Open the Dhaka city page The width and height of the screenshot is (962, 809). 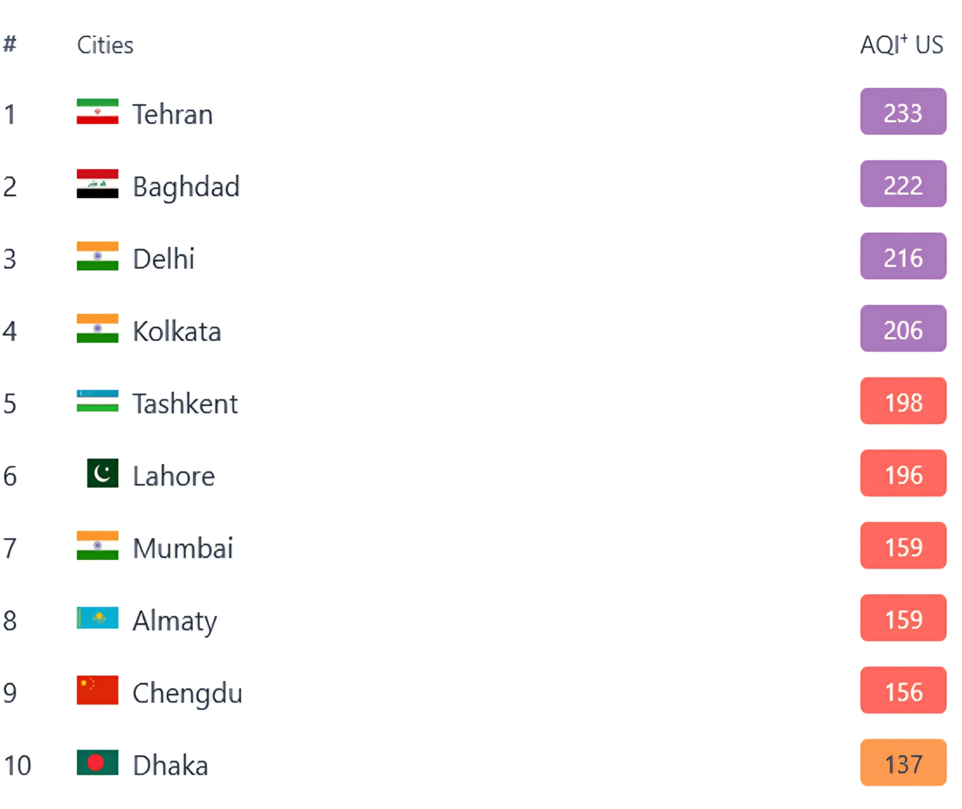[170, 765]
